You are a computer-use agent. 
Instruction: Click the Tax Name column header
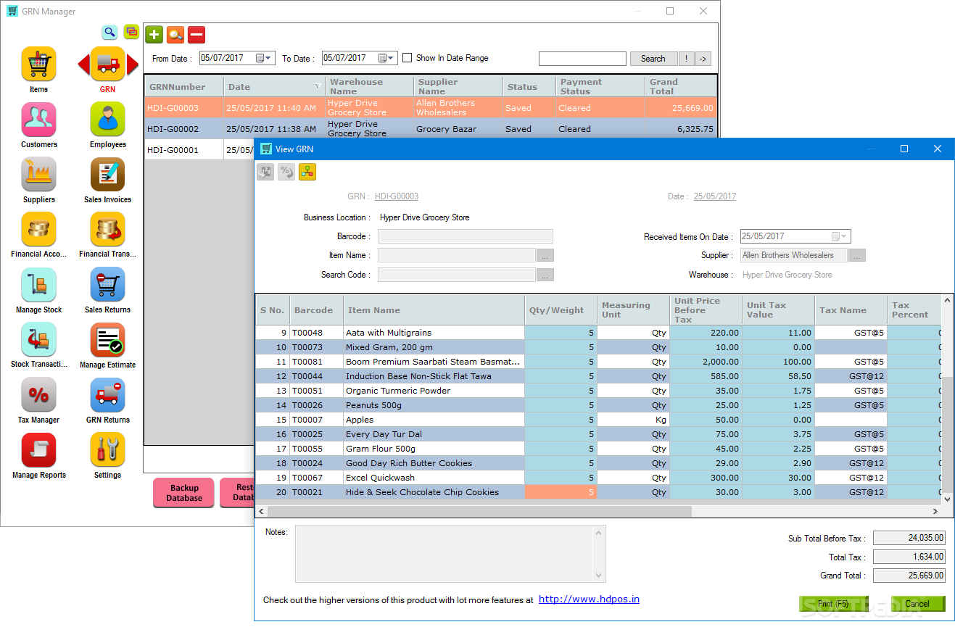(851, 310)
